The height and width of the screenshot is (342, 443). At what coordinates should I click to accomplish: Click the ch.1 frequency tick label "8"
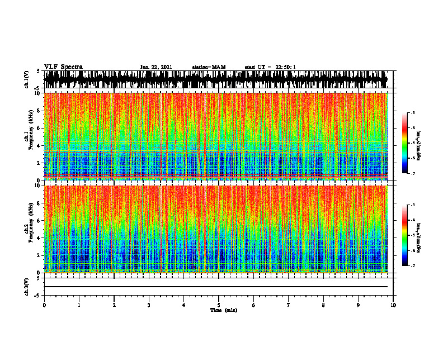point(39,111)
